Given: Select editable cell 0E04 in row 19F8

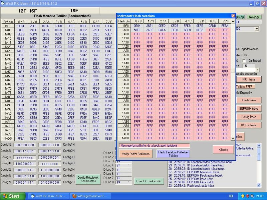Looking at the screenshot, I should pyautogui.click(x=21, y=26).
